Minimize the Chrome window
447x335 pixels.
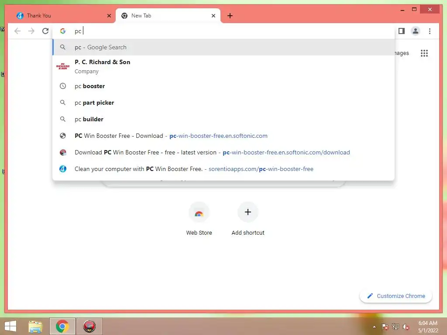coord(402,10)
